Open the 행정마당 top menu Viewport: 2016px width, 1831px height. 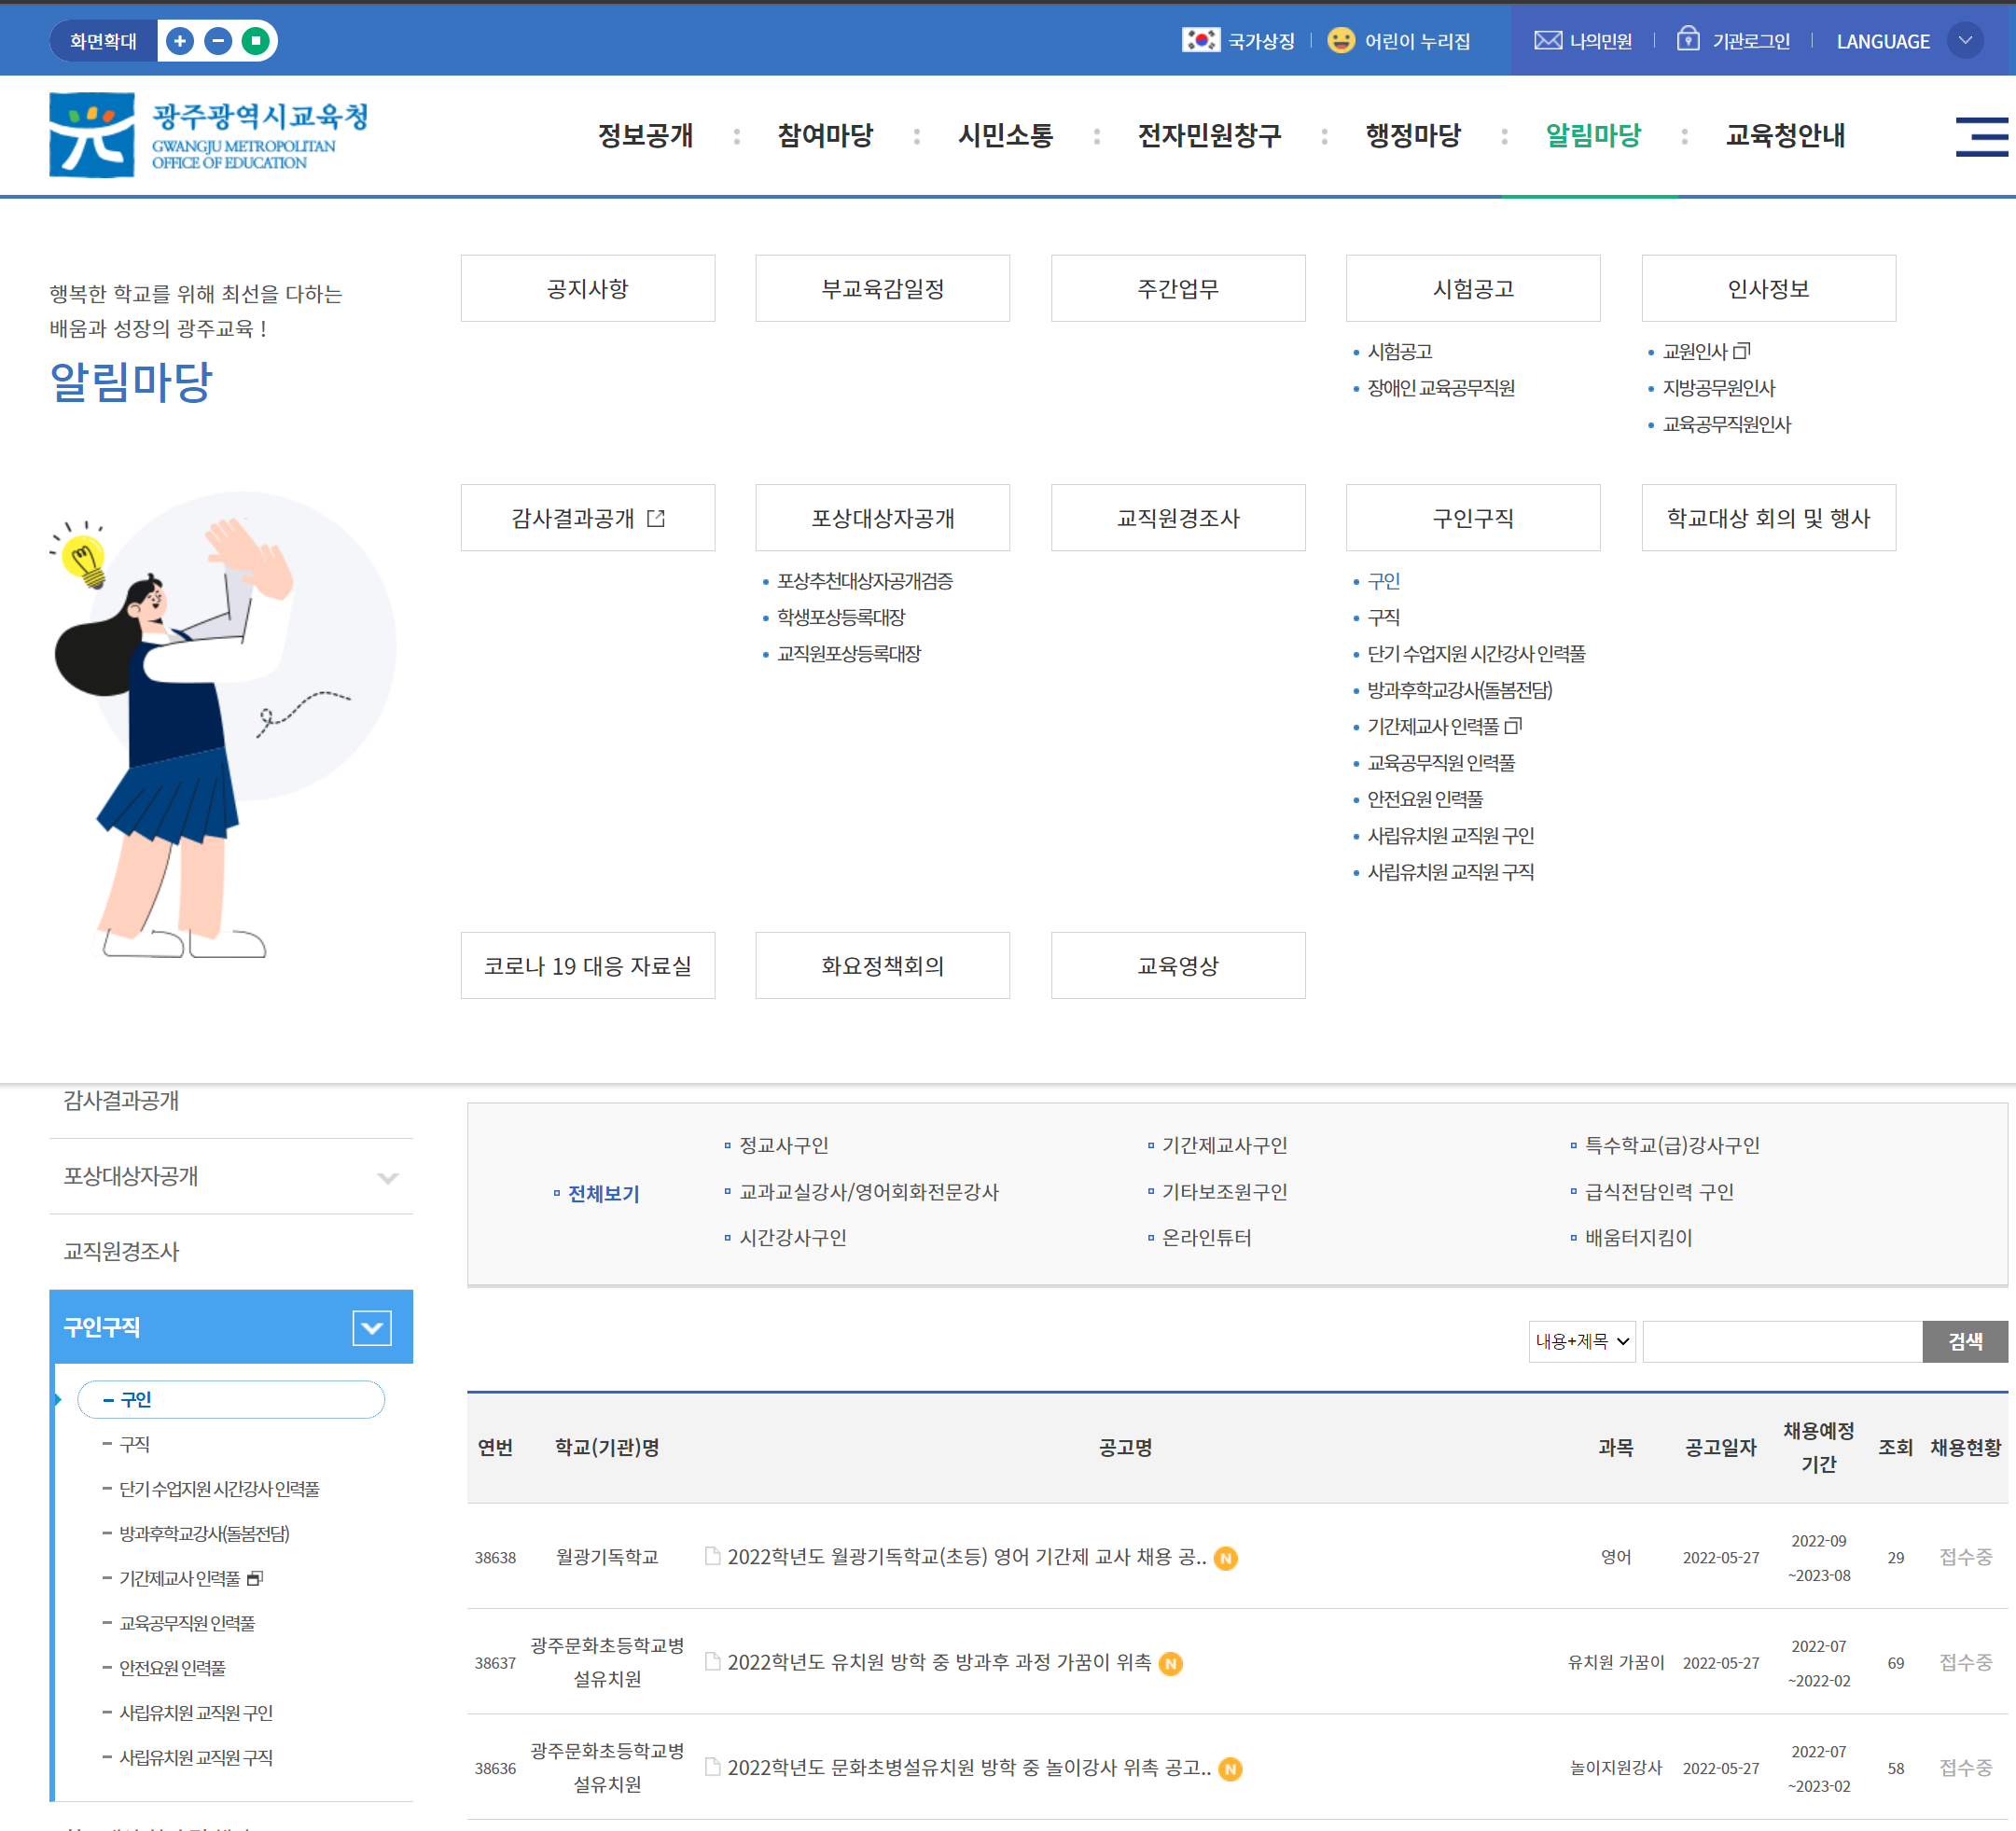tap(1413, 135)
